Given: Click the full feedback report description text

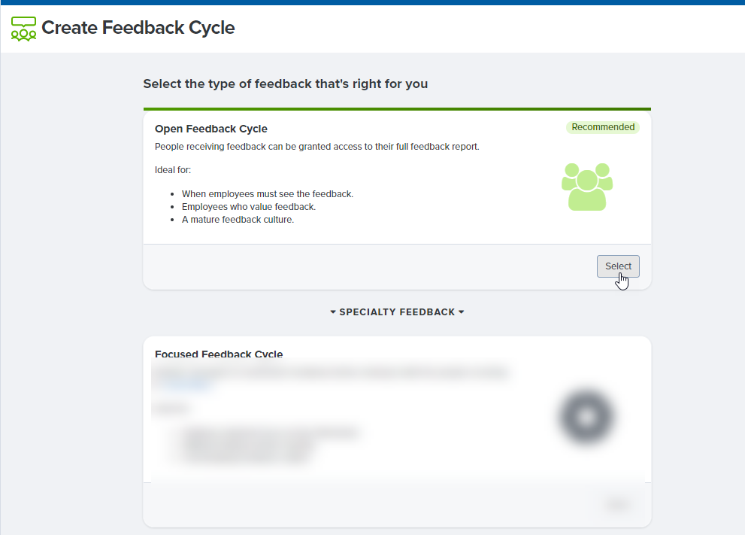Looking at the screenshot, I should click(317, 147).
